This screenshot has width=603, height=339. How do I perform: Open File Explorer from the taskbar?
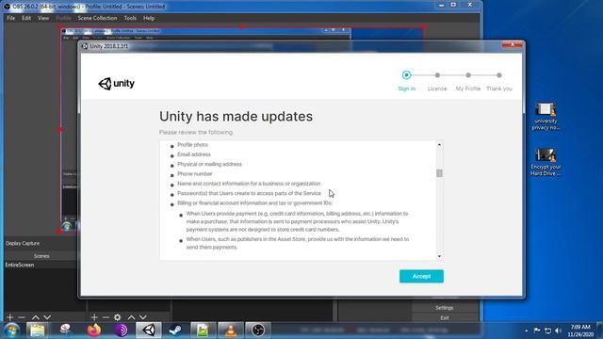pos(38,331)
